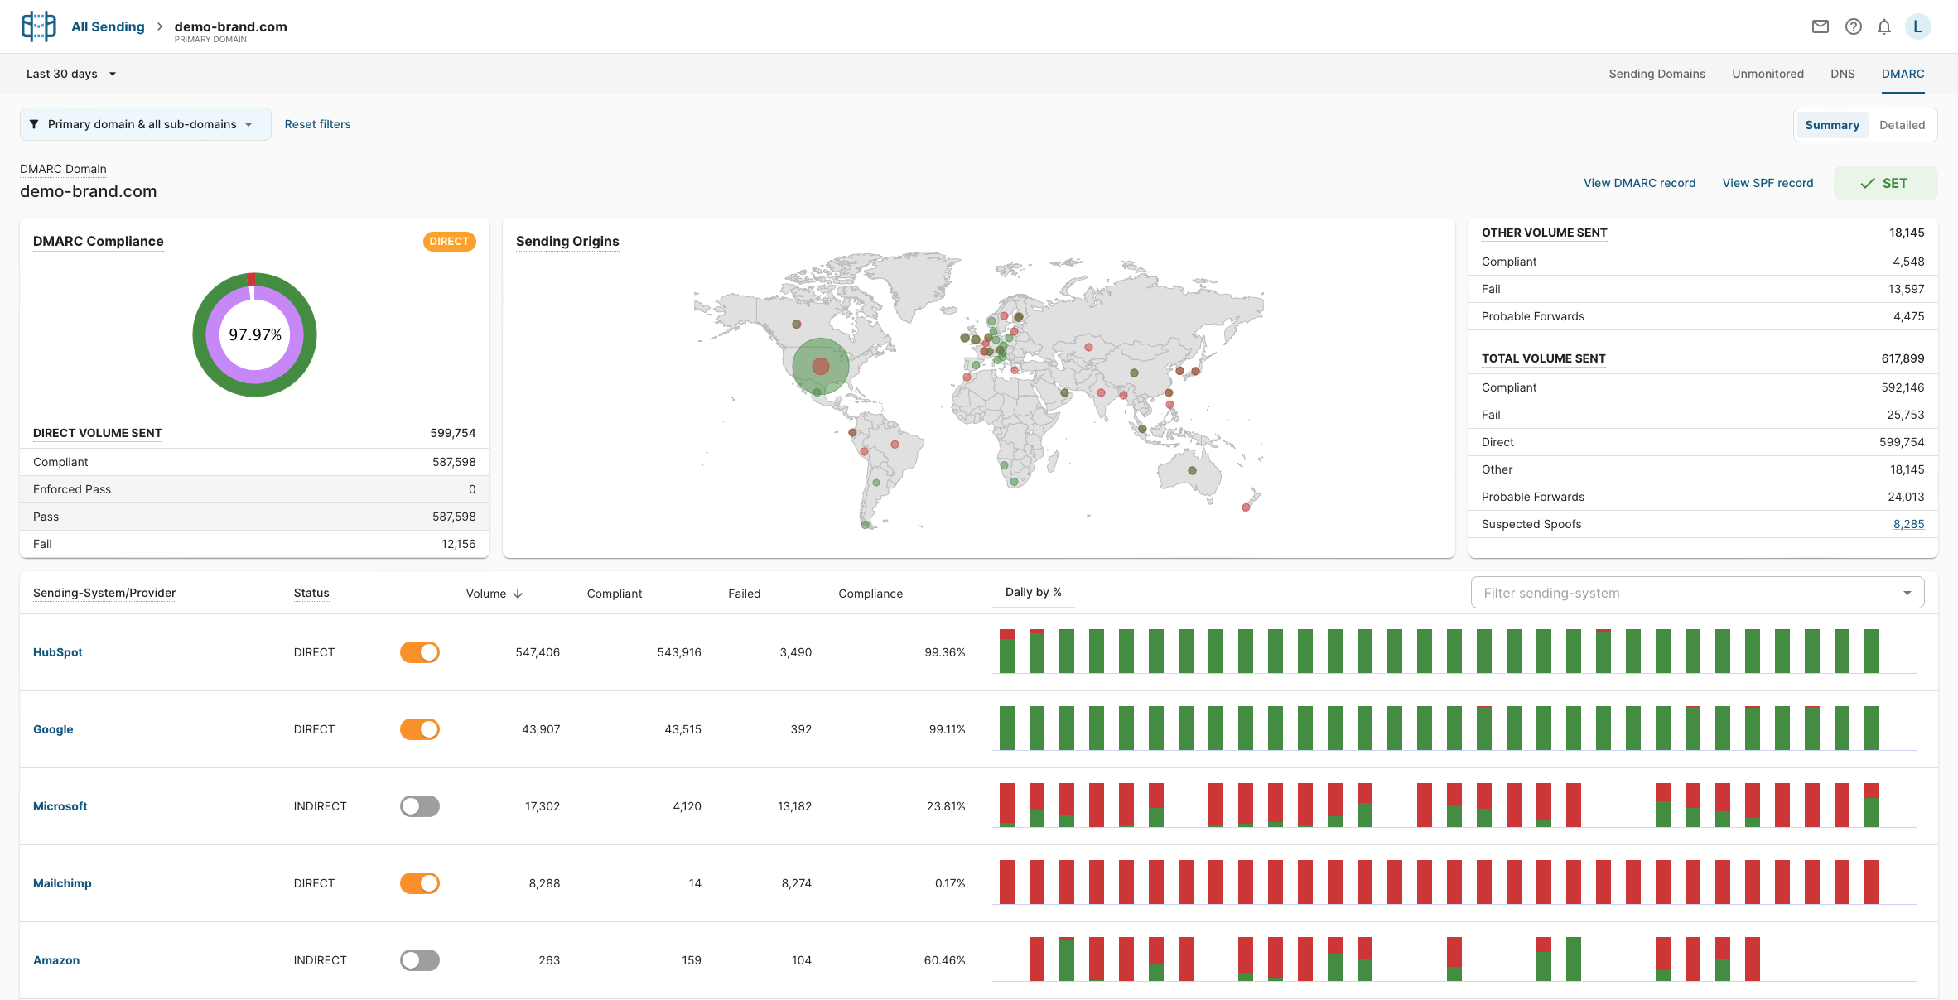Click the SET checkmark button

point(1884,183)
